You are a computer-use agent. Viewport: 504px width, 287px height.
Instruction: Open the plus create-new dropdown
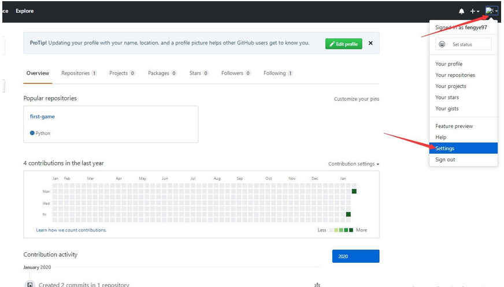pos(475,11)
